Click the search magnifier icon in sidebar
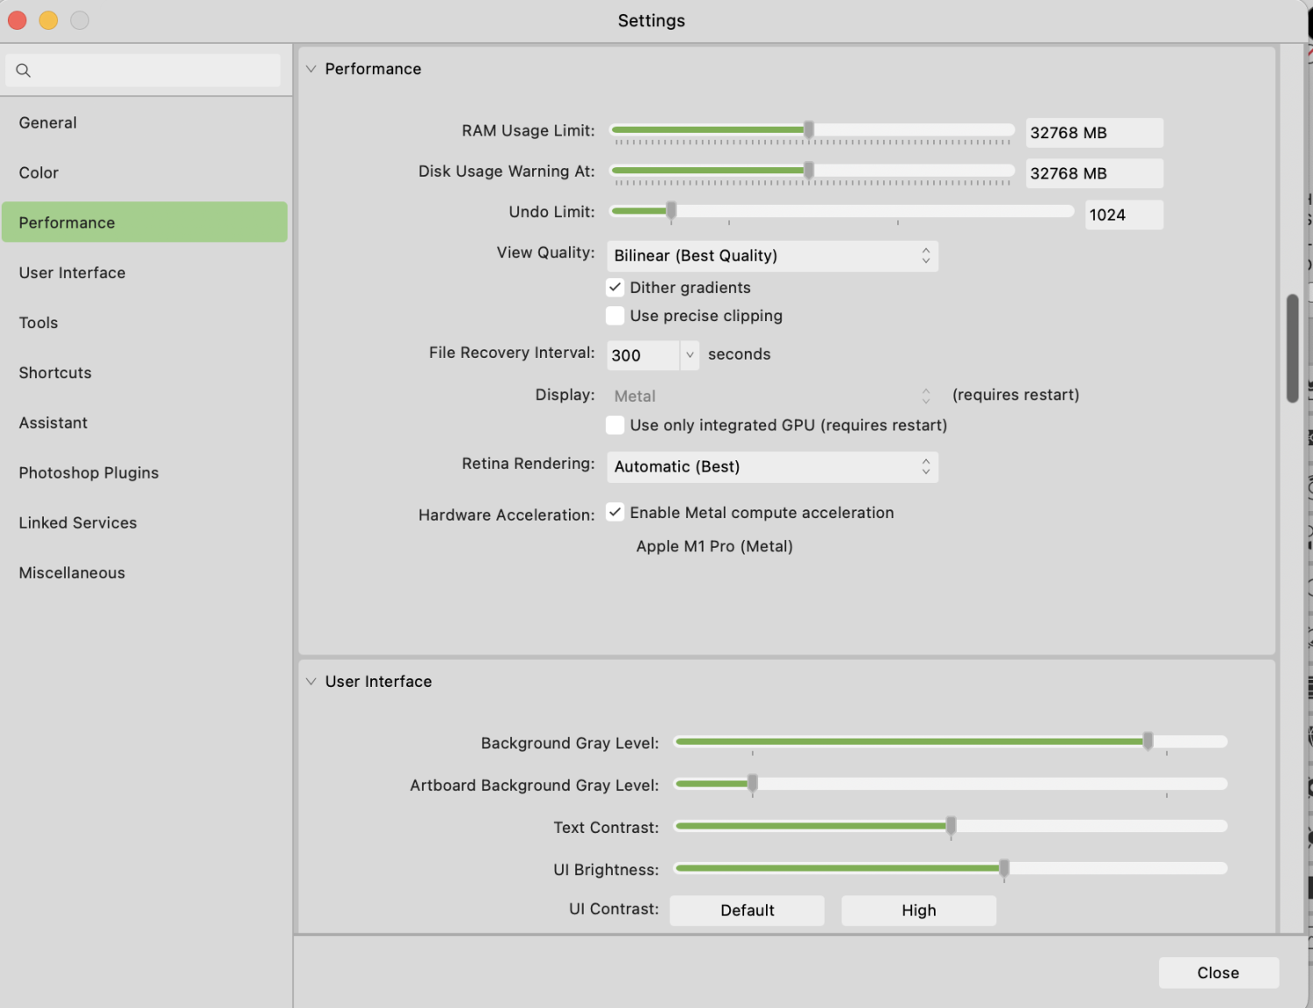The height and width of the screenshot is (1008, 1313). click(24, 71)
